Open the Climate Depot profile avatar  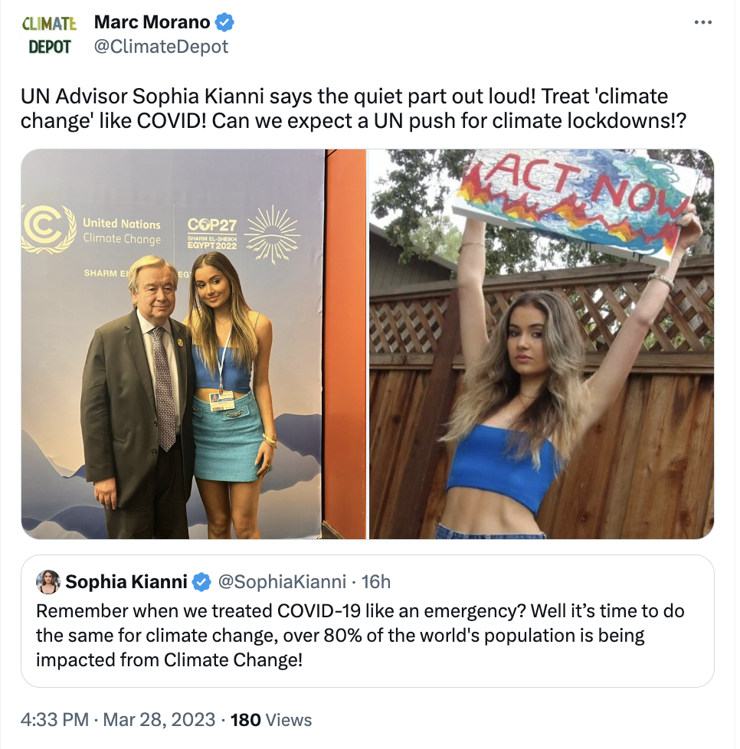(x=50, y=35)
